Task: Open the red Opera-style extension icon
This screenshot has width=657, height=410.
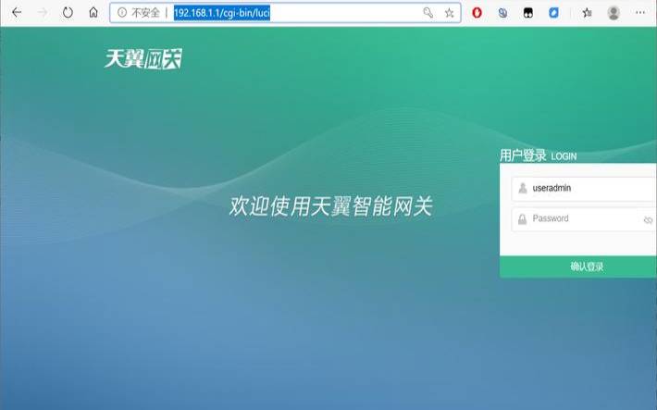Action: click(477, 13)
